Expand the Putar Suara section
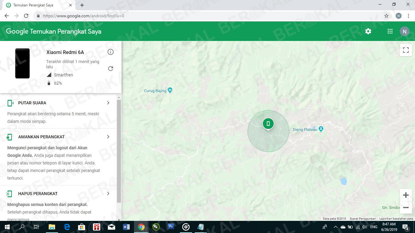The width and height of the screenshot is (415, 233). tap(108, 103)
